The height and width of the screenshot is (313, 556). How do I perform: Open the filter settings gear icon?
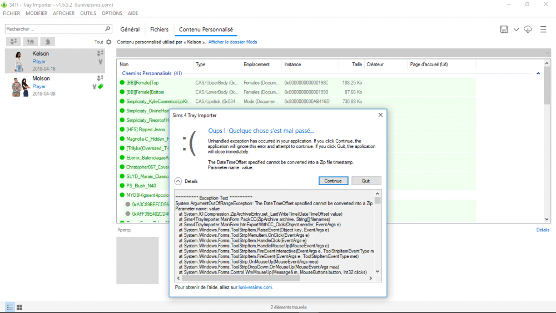(x=108, y=42)
